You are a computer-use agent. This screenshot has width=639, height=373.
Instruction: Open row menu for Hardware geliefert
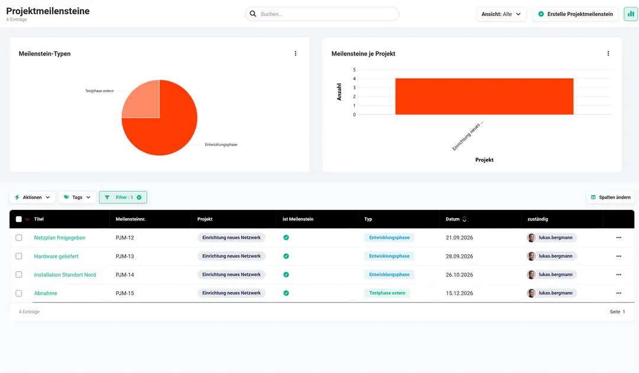click(x=619, y=256)
